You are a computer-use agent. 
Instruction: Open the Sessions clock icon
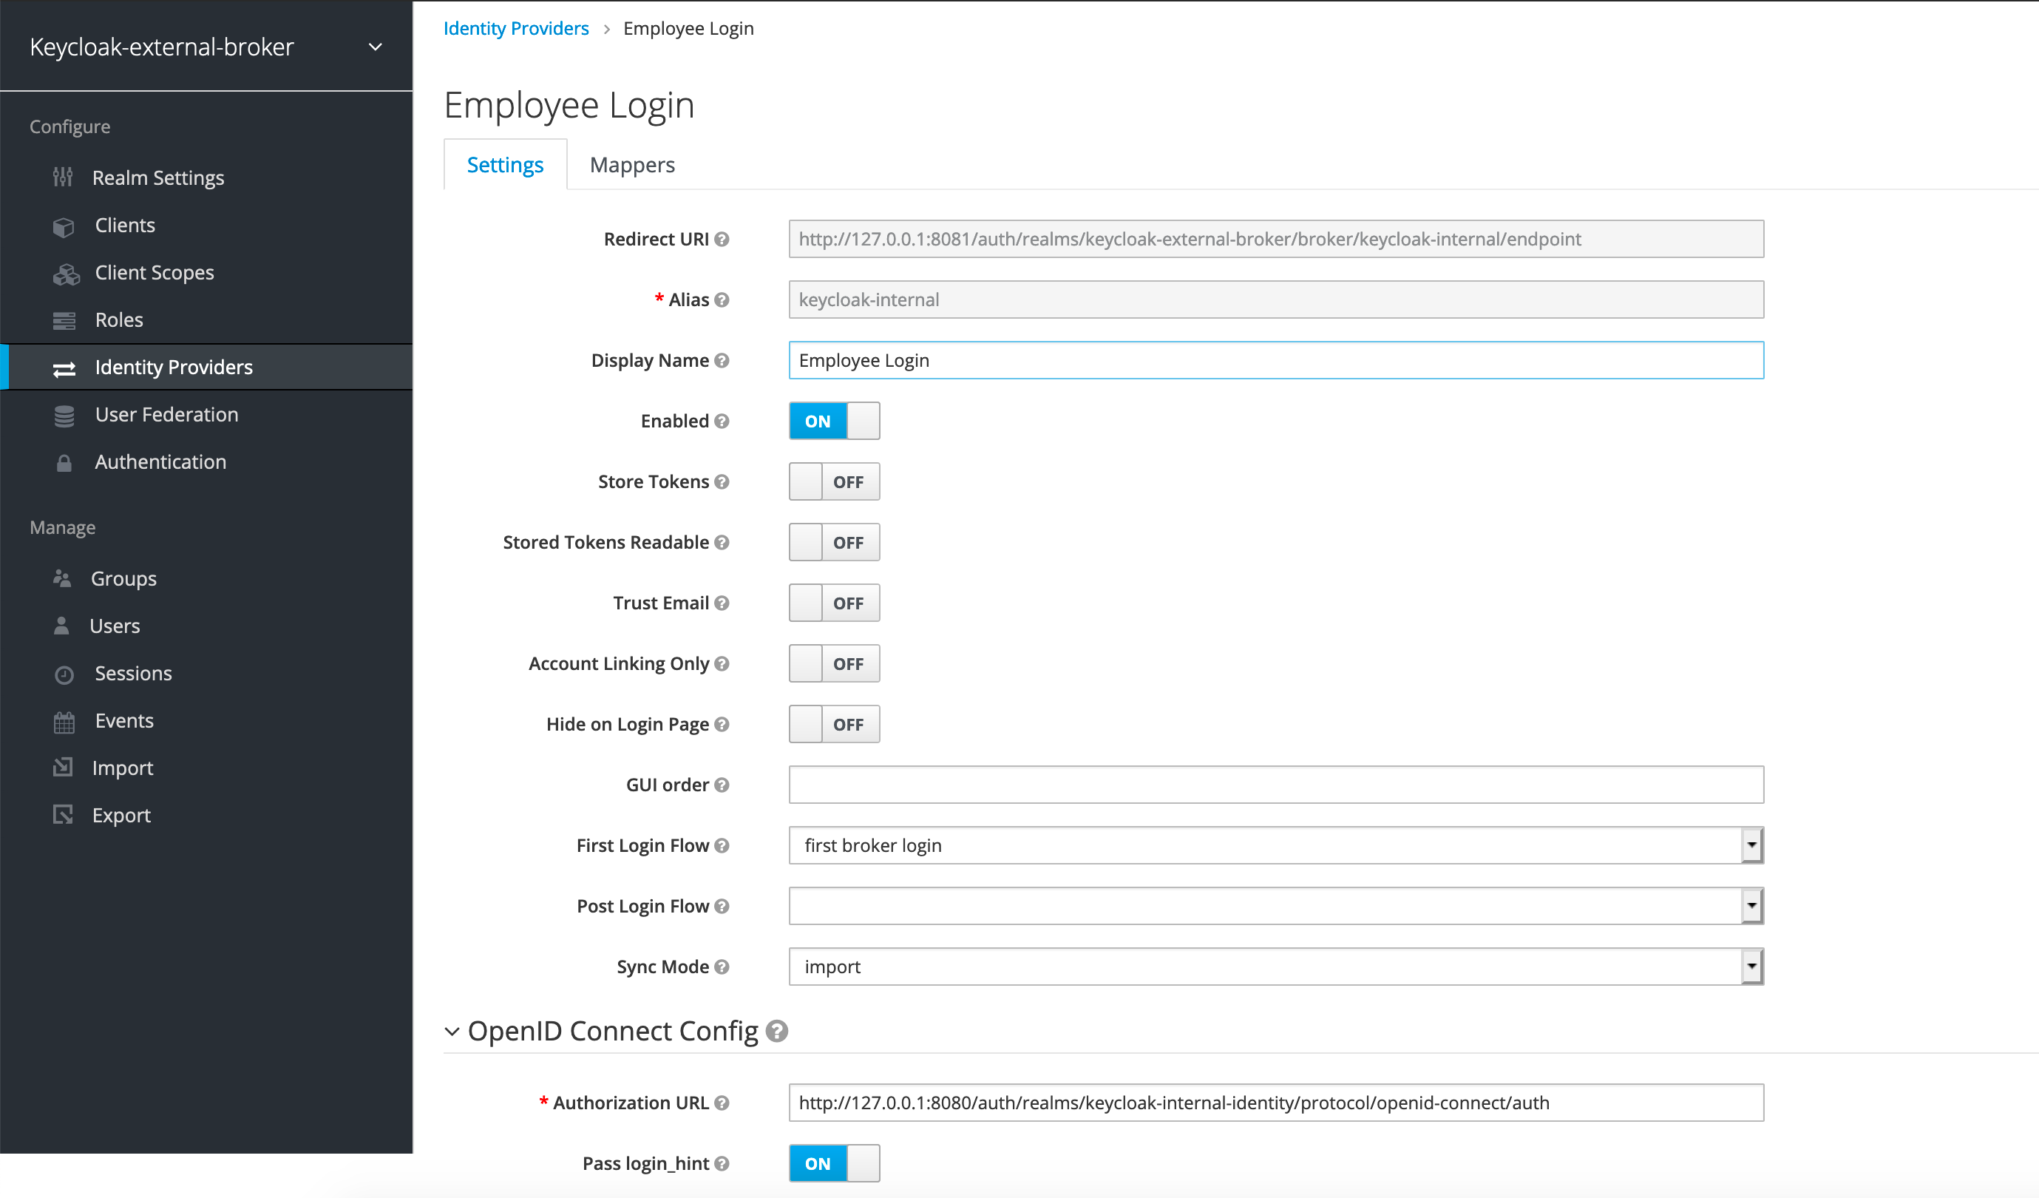click(64, 673)
